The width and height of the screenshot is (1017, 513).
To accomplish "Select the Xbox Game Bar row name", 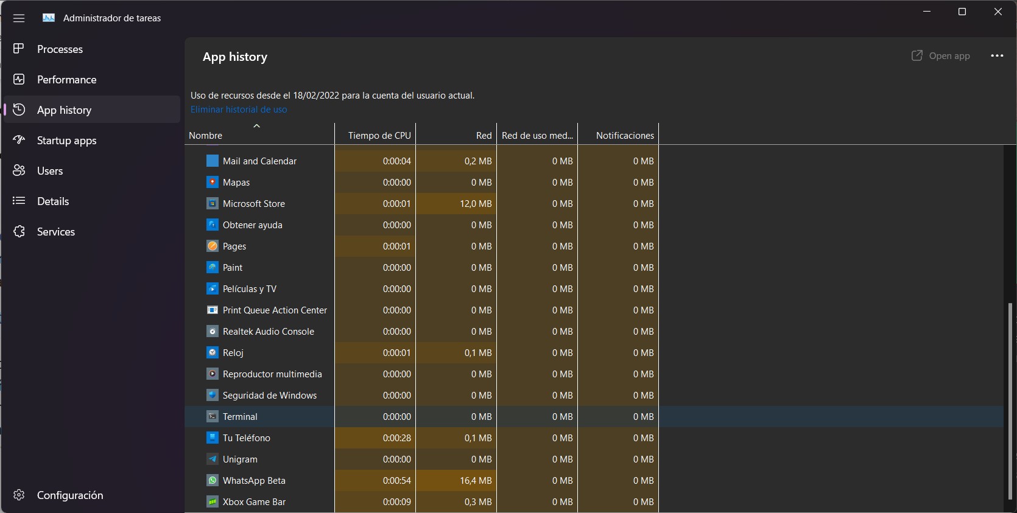I will coord(254,502).
